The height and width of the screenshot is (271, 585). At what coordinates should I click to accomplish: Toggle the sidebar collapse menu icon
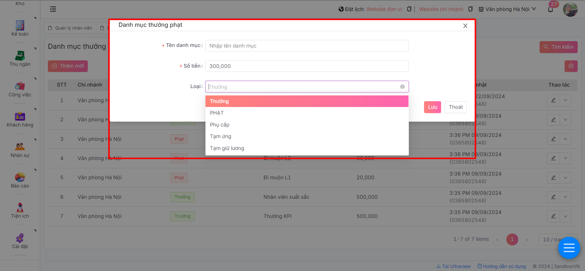pyautogui.click(x=53, y=9)
